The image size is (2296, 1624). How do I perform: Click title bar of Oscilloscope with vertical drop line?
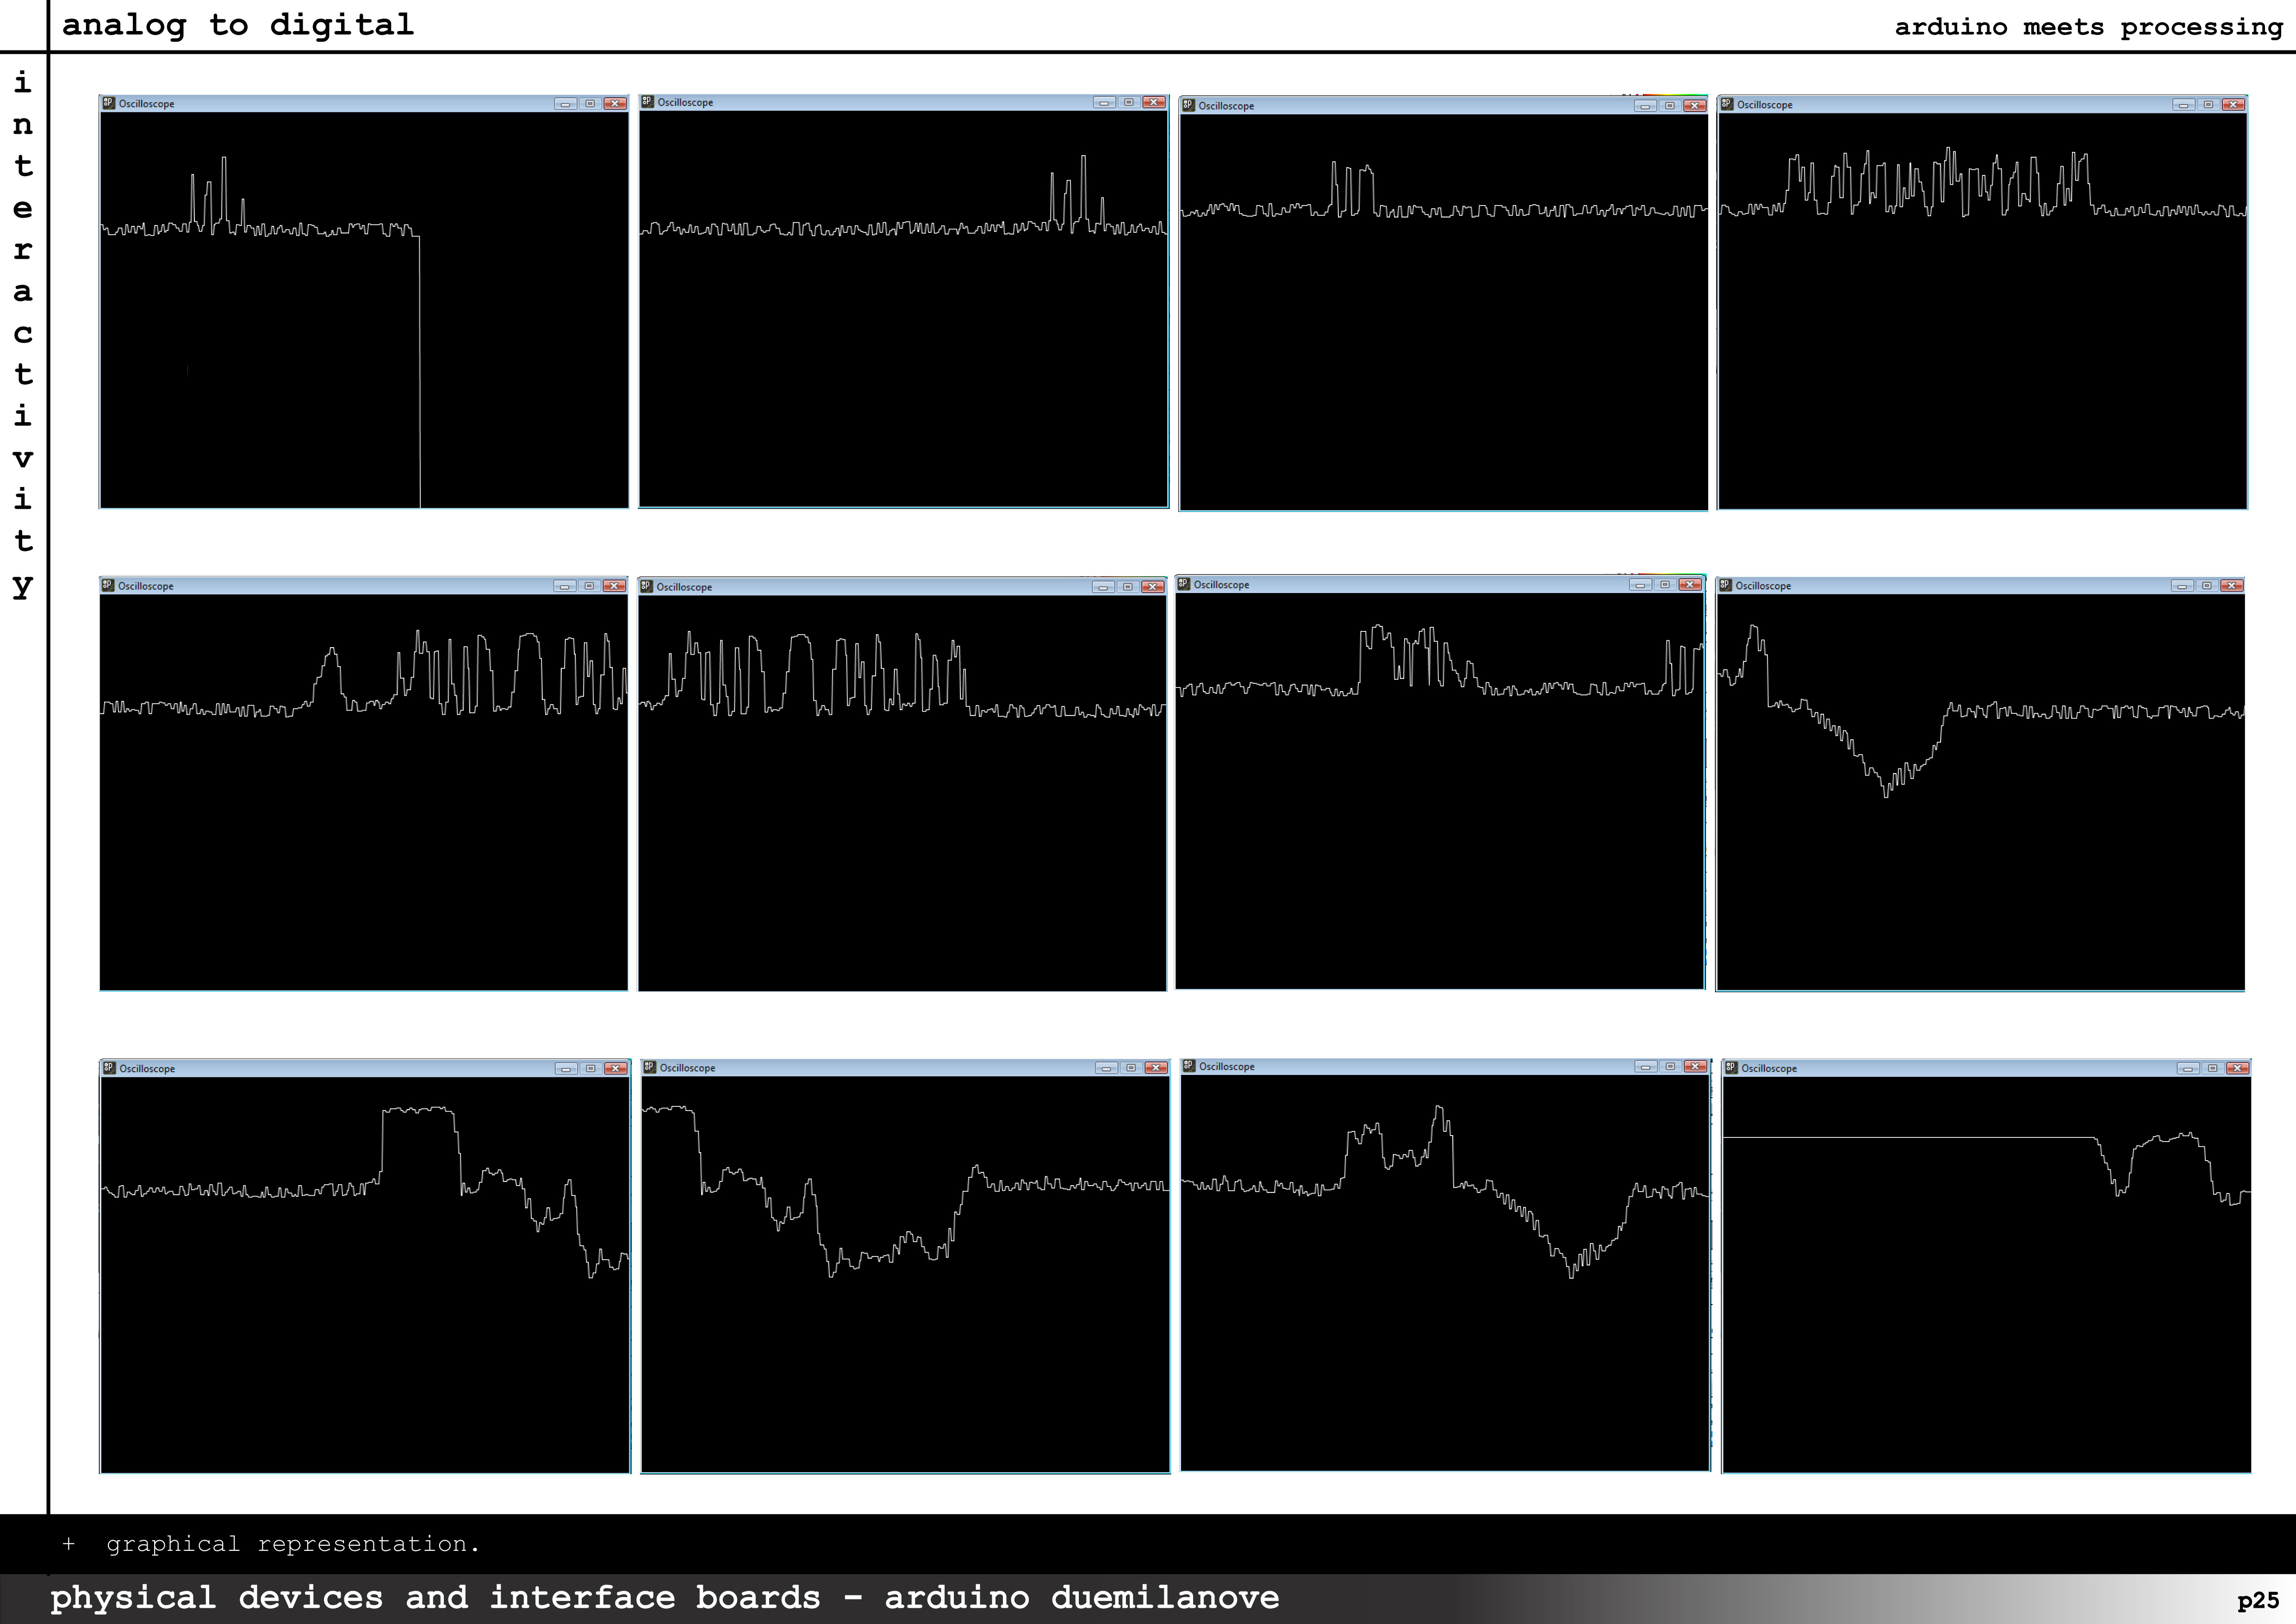[x=350, y=103]
